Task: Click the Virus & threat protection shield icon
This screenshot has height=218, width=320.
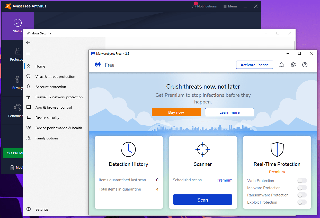Action: [29, 77]
